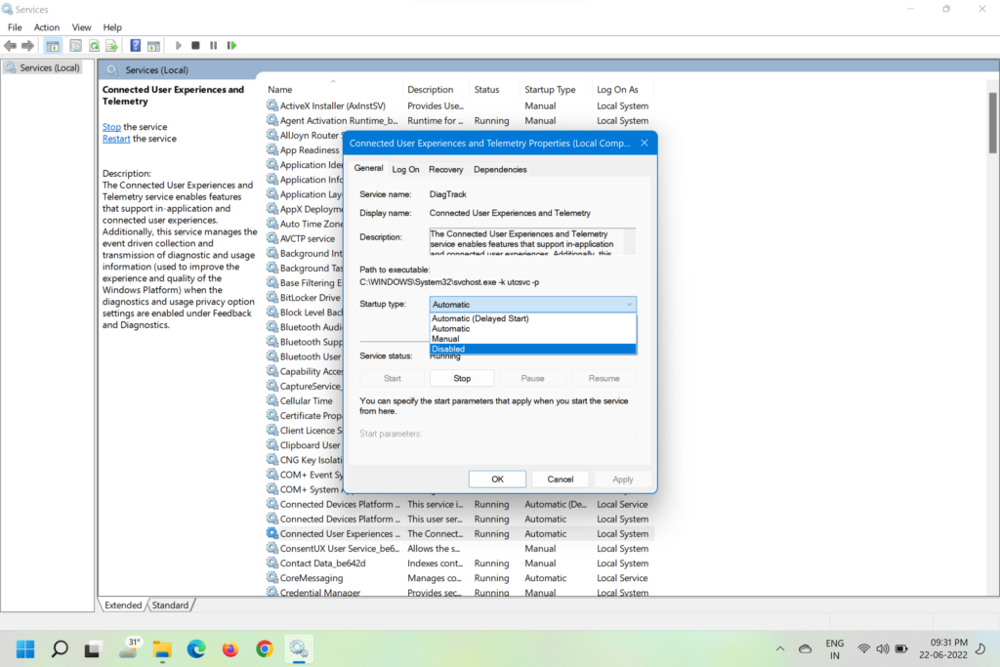This screenshot has height=667, width=1000.
Task: Switch to the Recovery tab
Action: pyautogui.click(x=445, y=169)
